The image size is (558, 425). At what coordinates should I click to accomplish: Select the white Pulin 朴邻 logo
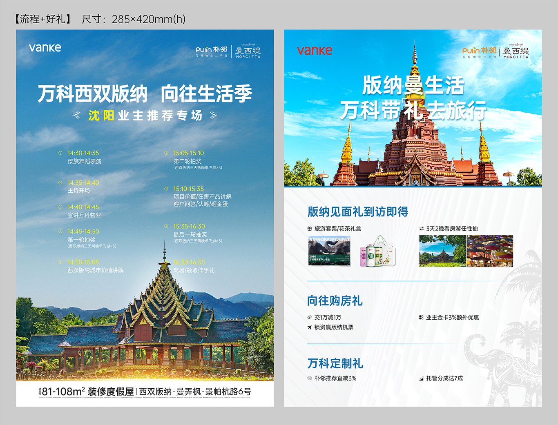(x=211, y=51)
